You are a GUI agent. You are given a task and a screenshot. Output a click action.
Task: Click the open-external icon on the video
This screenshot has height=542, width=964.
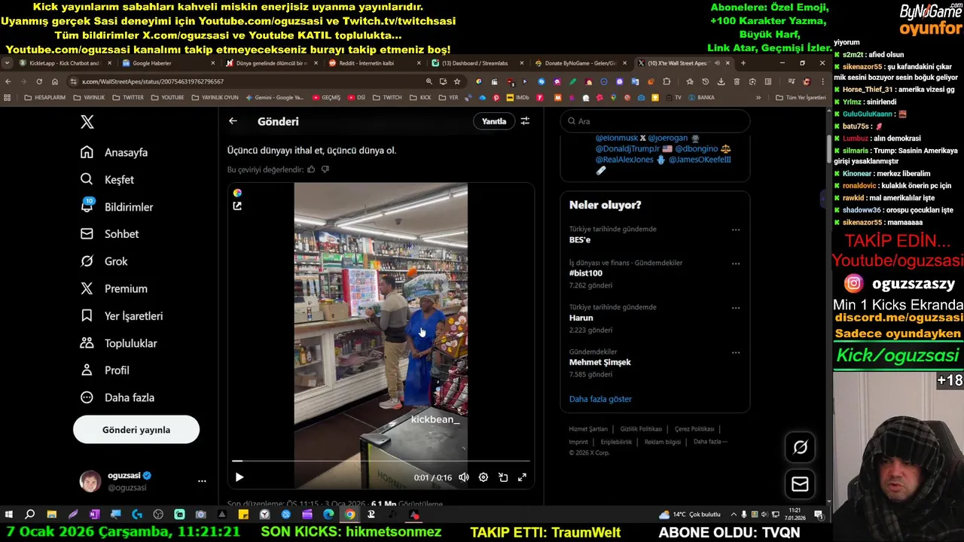(238, 206)
